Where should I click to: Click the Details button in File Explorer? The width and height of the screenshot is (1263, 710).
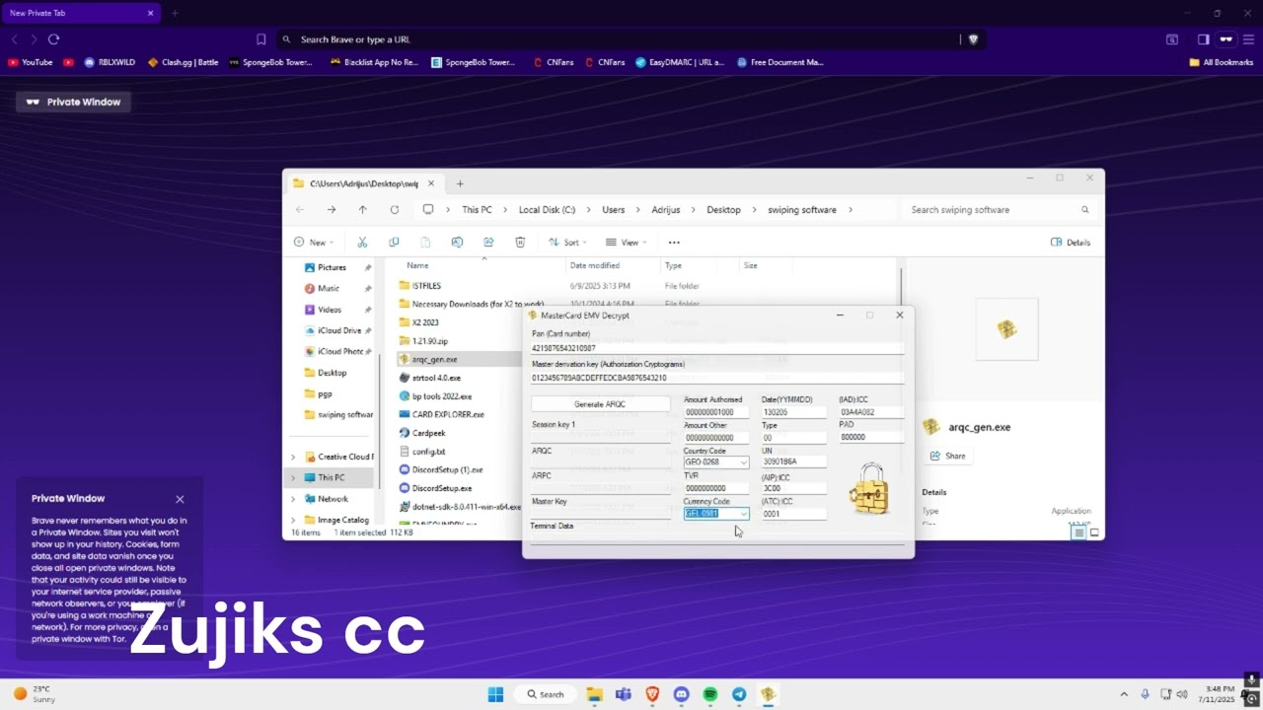[x=1071, y=243]
